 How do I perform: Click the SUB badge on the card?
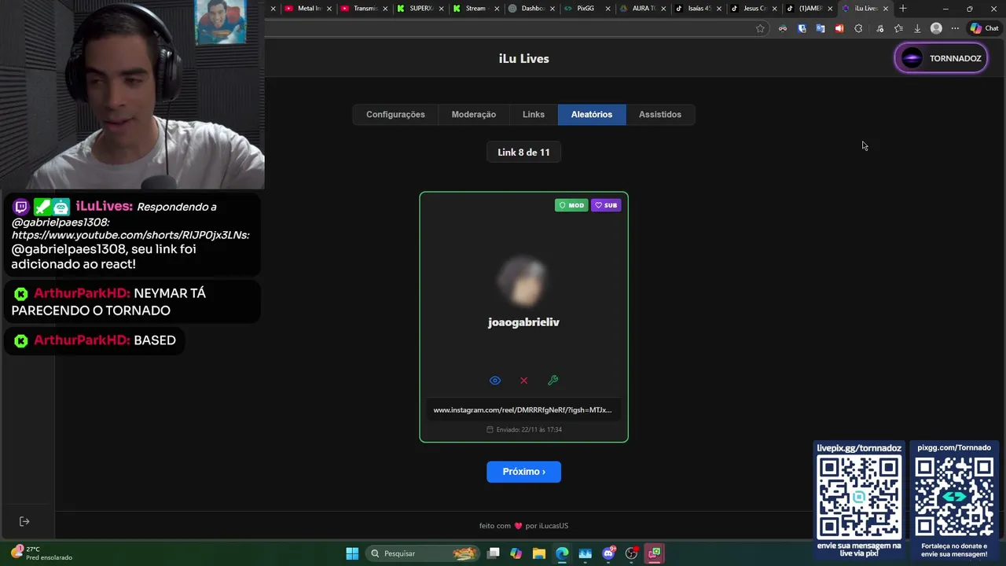click(x=606, y=205)
